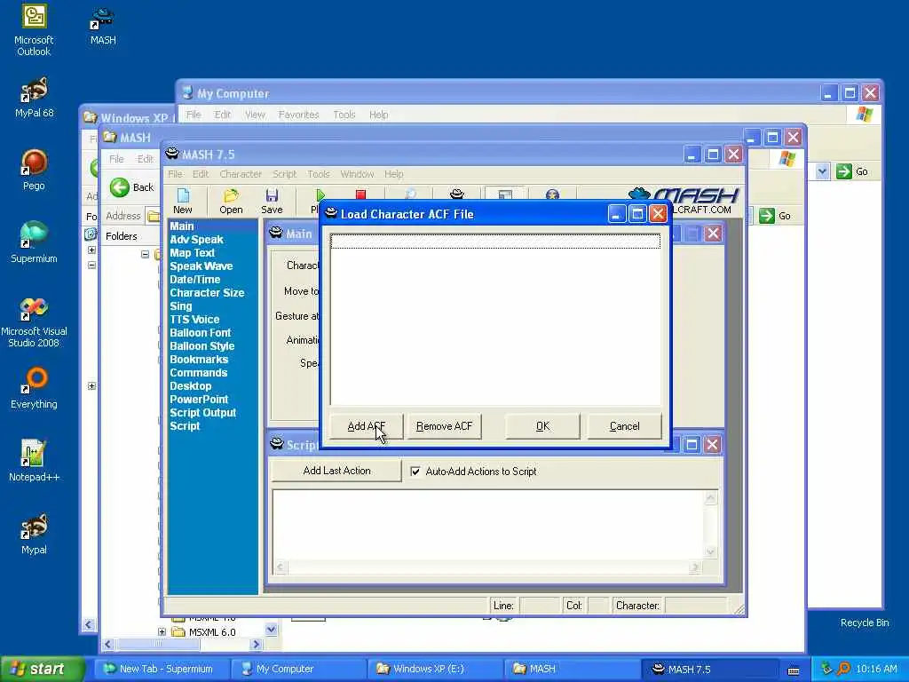Click the red Stop toolbar icon
This screenshot has height=682, width=909.
coord(360,194)
